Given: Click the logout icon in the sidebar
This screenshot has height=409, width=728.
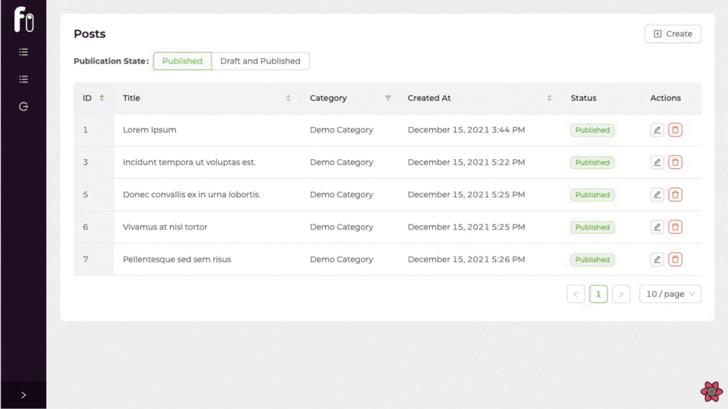Looking at the screenshot, I should [23, 107].
